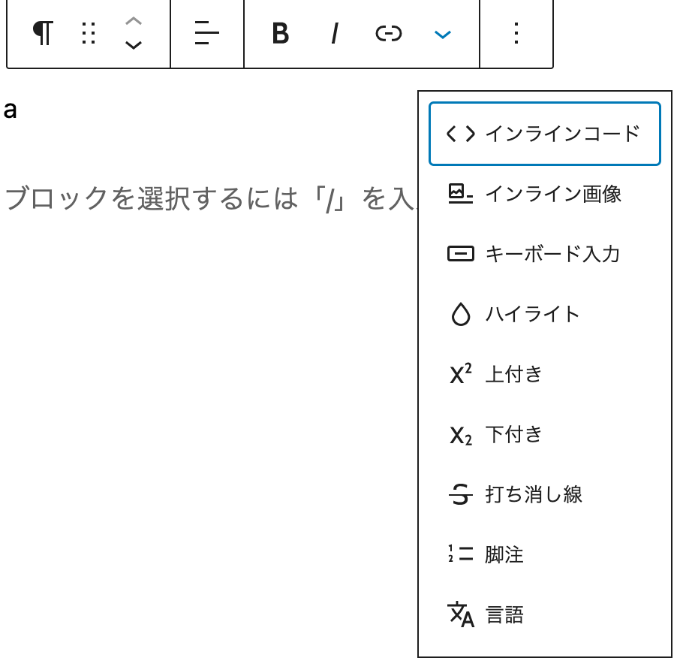The height and width of the screenshot is (661, 683).
Task: Toggle ハイライト highlight formatting
Action: pyautogui.click(x=543, y=314)
